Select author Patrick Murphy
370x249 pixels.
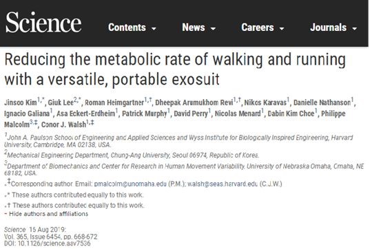145,113
